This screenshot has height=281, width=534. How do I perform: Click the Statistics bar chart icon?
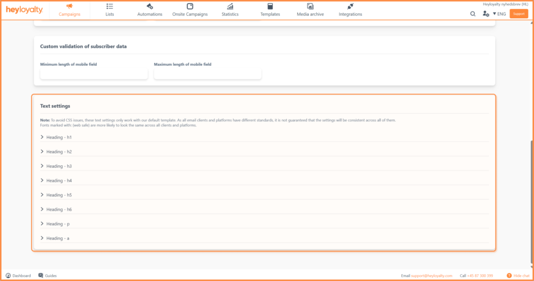pyautogui.click(x=230, y=6)
